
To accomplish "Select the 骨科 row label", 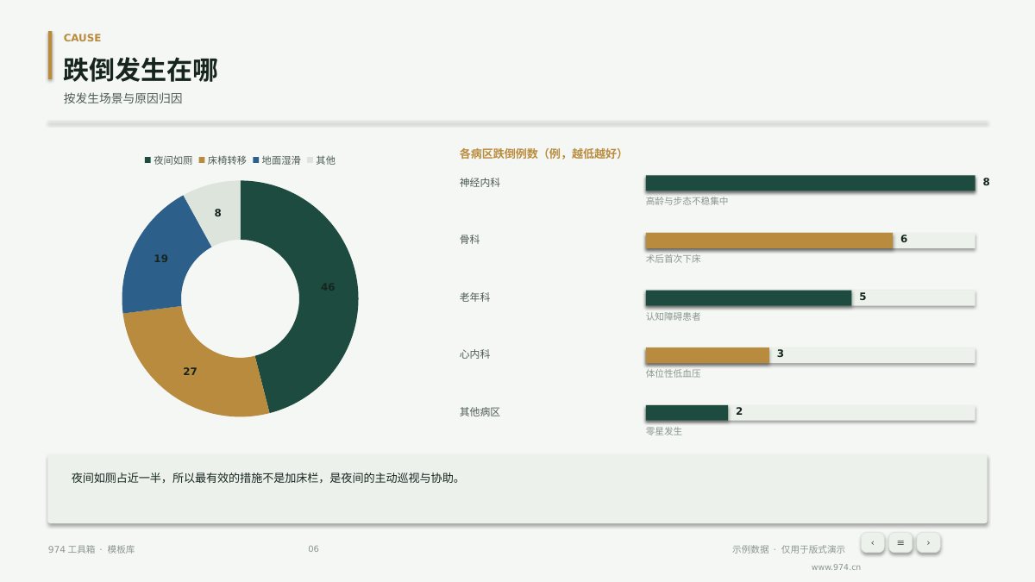I will (469, 240).
